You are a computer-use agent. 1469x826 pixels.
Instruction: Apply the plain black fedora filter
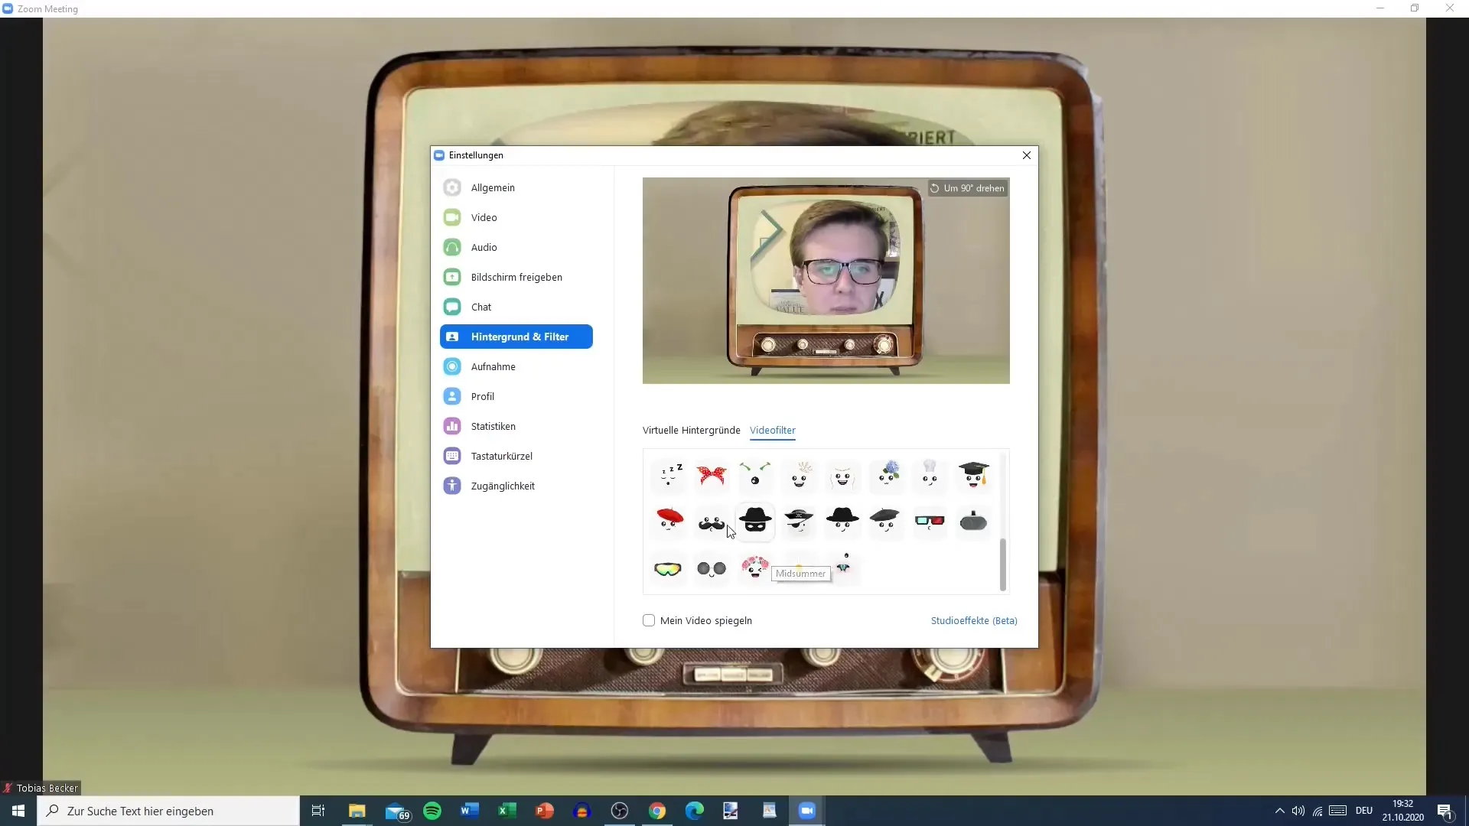[842, 521]
